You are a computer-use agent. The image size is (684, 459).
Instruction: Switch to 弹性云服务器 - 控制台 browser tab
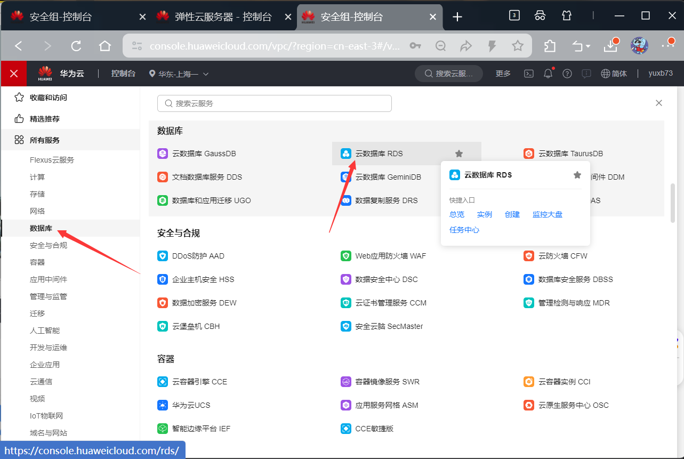click(223, 17)
